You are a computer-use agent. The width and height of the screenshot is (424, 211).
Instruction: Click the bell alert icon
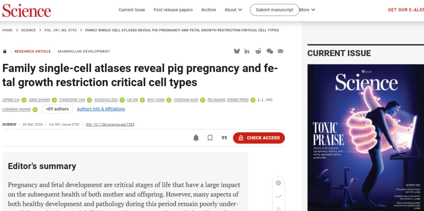click(196, 138)
